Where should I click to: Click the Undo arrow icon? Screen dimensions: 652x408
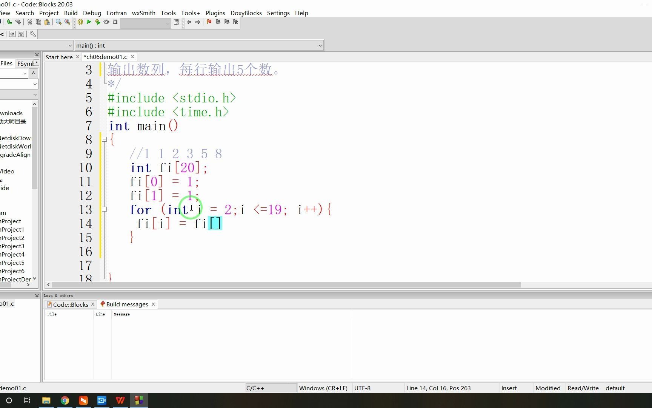pos(9,22)
